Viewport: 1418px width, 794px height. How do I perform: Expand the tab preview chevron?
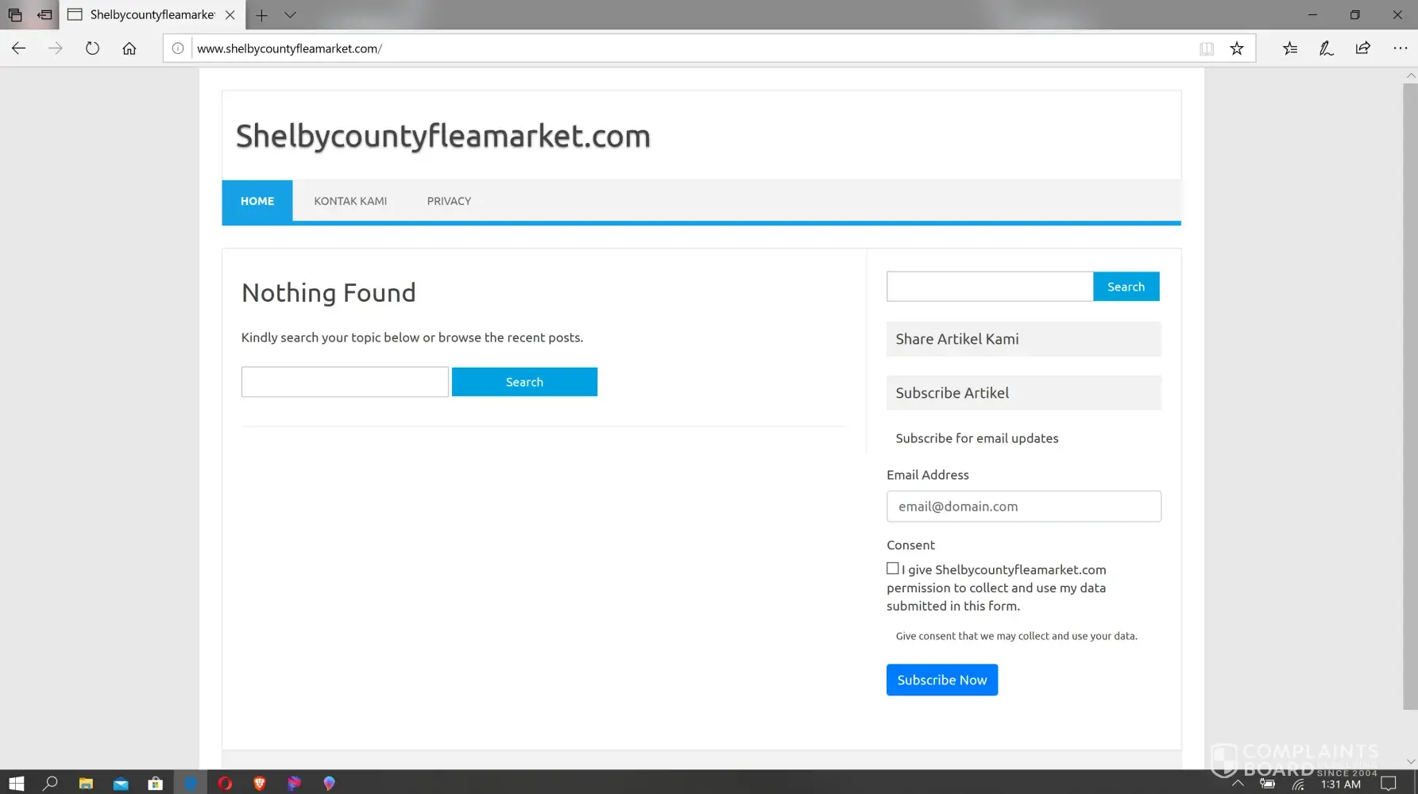(x=290, y=15)
